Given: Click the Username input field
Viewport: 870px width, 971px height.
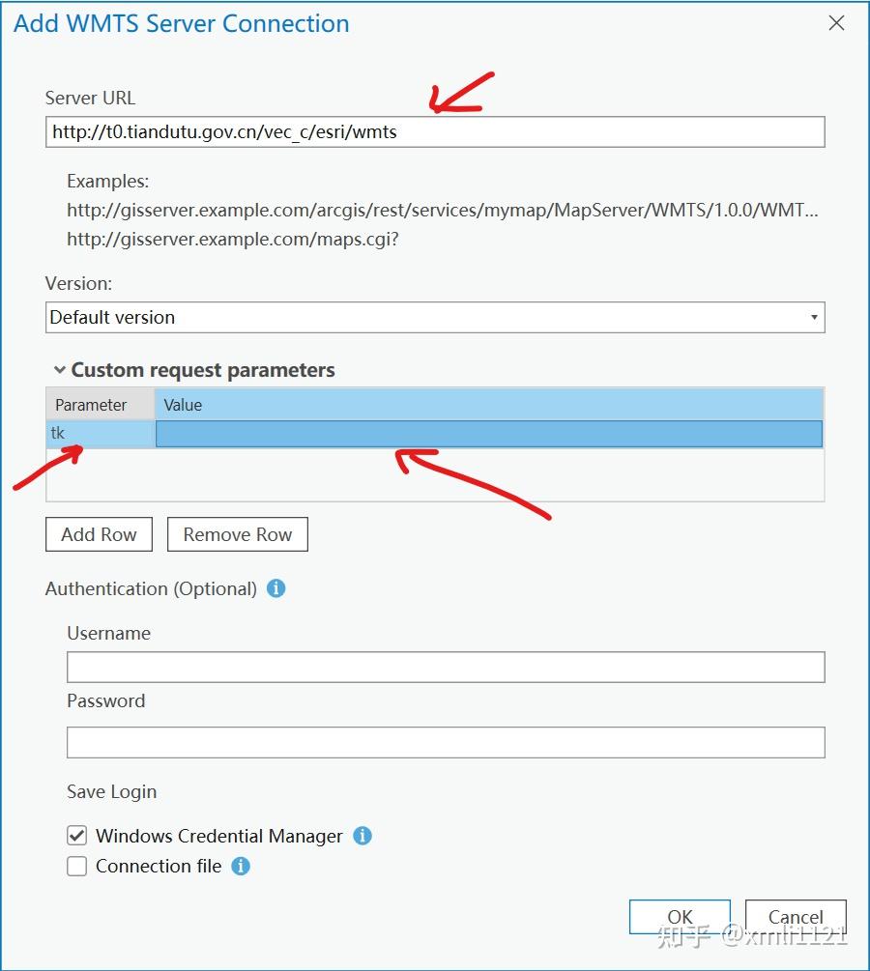Looking at the screenshot, I should (446, 667).
